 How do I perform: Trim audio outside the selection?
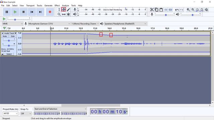coord(166,10)
